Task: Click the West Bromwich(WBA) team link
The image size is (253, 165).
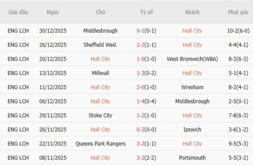Action: [x=192, y=59]
